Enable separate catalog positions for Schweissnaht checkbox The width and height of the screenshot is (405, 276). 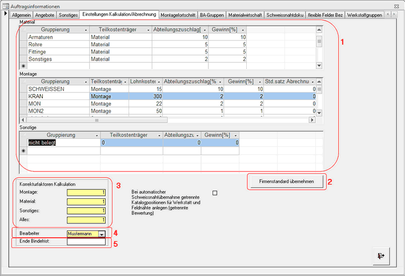pos(215,193)
